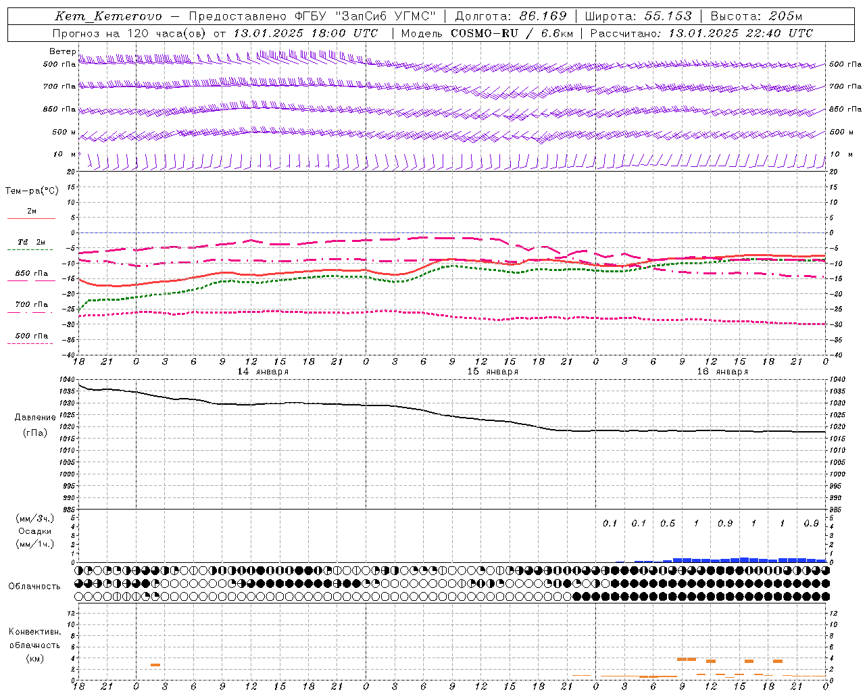Click the 'Конвективн.' convective cloud label
865x692 pixels.
point(34,632)
